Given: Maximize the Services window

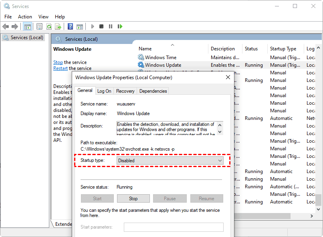Looking at the screenshot, I should coord(295,6).
